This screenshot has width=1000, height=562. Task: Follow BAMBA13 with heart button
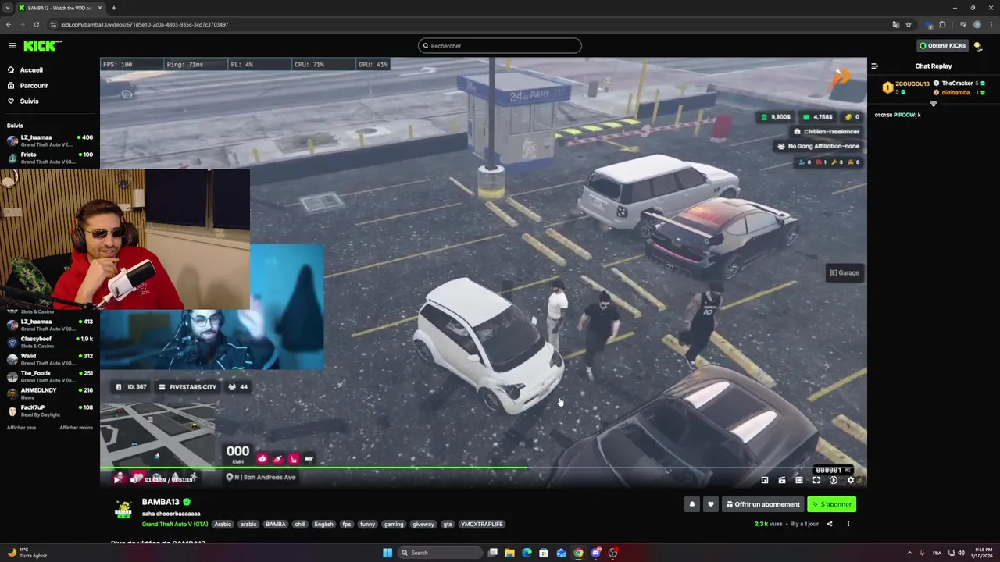(710, 504)
